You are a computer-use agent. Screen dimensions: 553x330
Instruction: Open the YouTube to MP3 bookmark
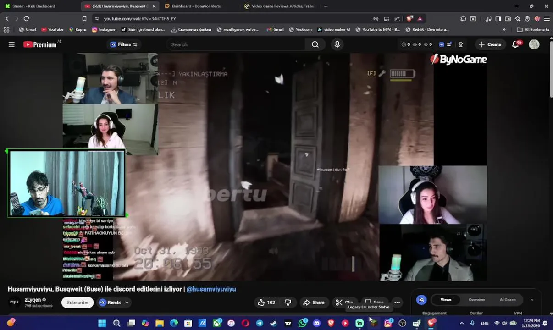click(x=378, y=29)
